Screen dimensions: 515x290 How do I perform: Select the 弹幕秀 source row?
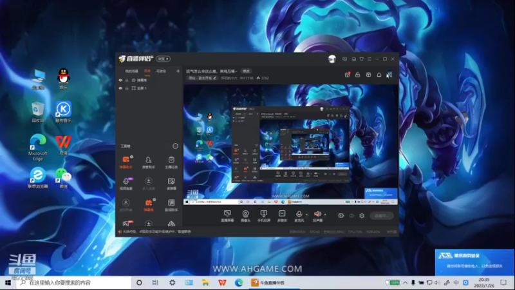pyautogui.click(x=149, y=80)
